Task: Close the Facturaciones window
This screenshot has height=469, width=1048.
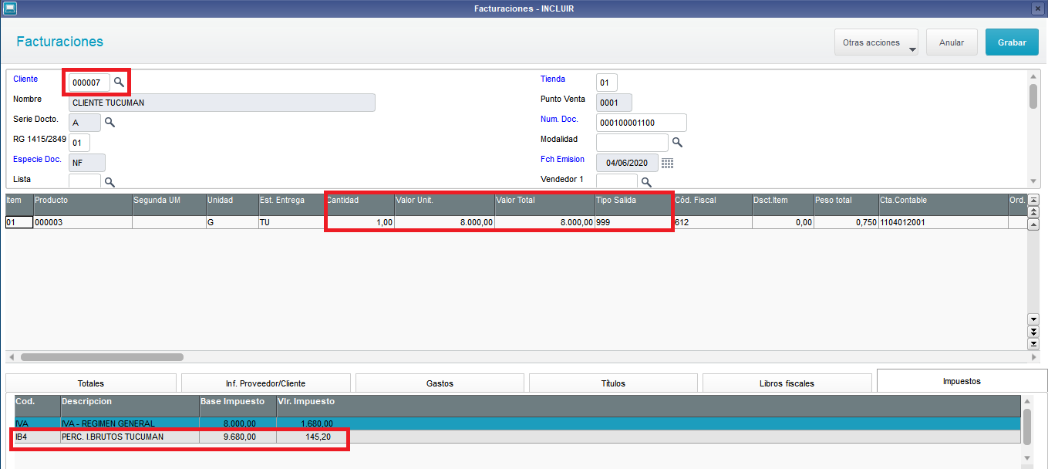Action: 1037,8
